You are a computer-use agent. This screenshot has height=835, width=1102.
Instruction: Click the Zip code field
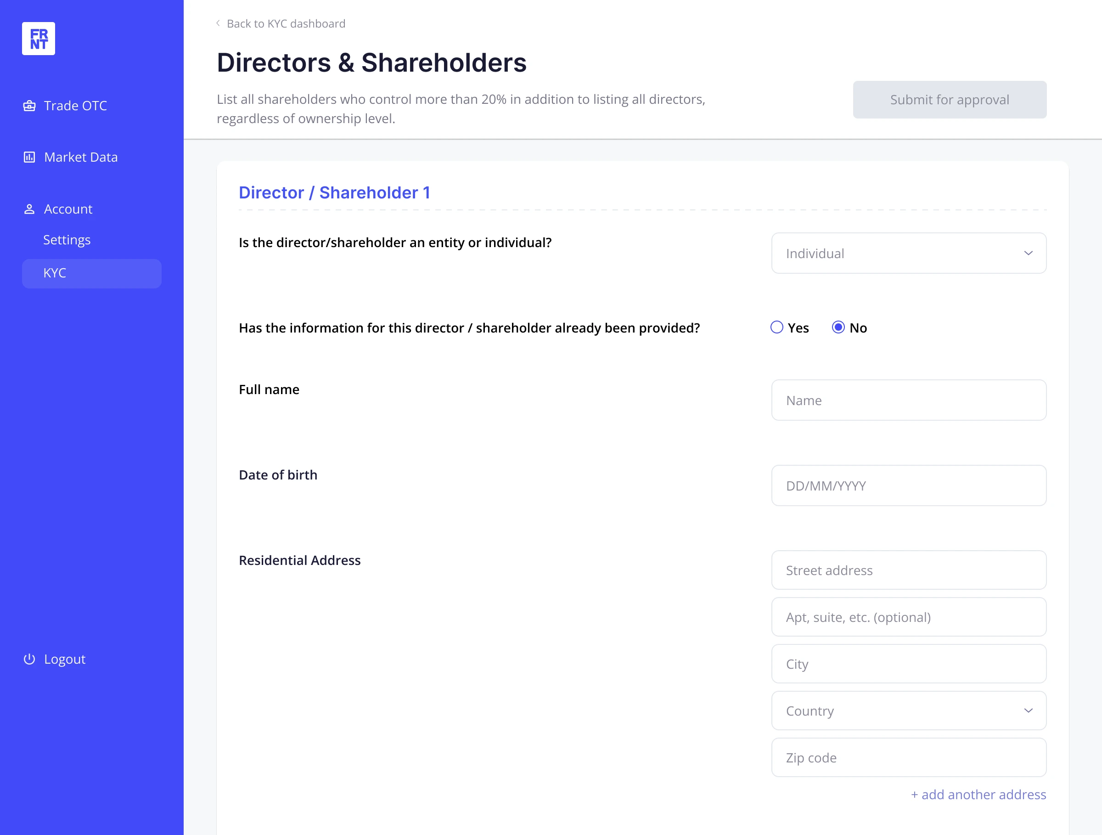pos(908,757)
